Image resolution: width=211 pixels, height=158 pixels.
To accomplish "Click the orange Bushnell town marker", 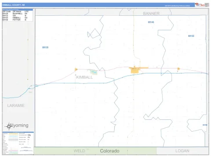I will 76,69.
